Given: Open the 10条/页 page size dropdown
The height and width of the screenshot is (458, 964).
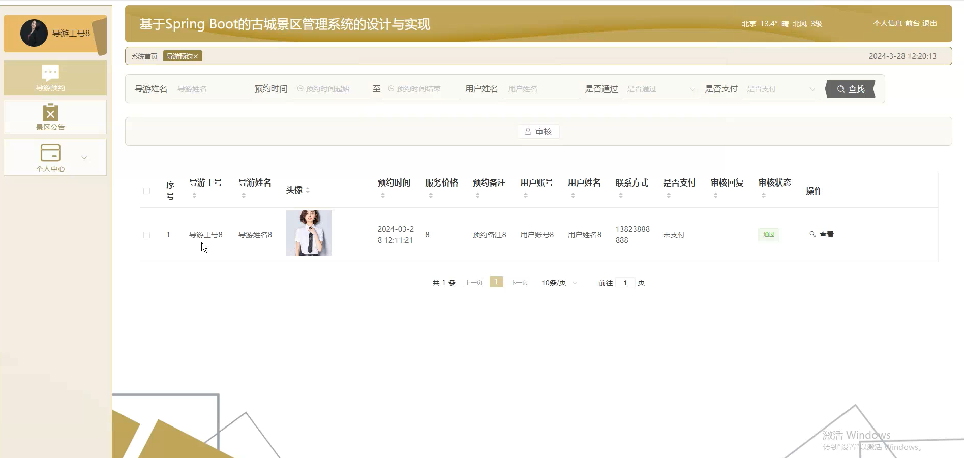Looking at the screenshot, I should 559,283.
